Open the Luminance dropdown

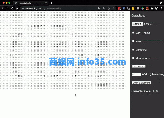[x=139, y=66]
